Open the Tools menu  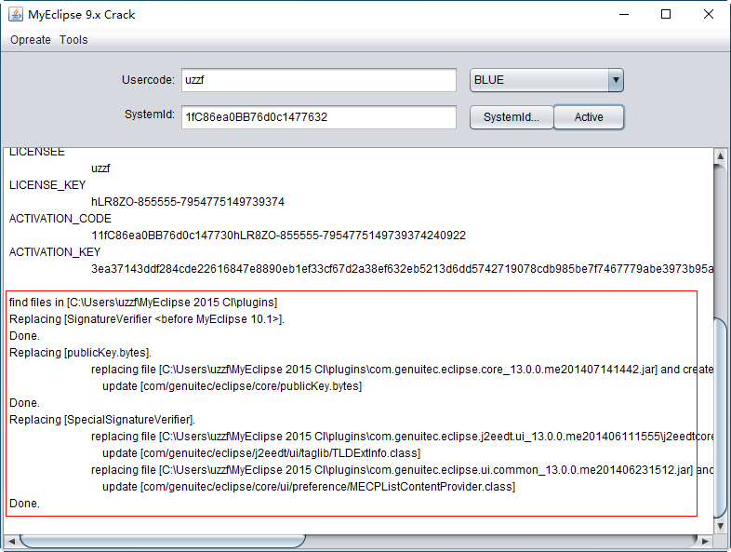[73, 40]
